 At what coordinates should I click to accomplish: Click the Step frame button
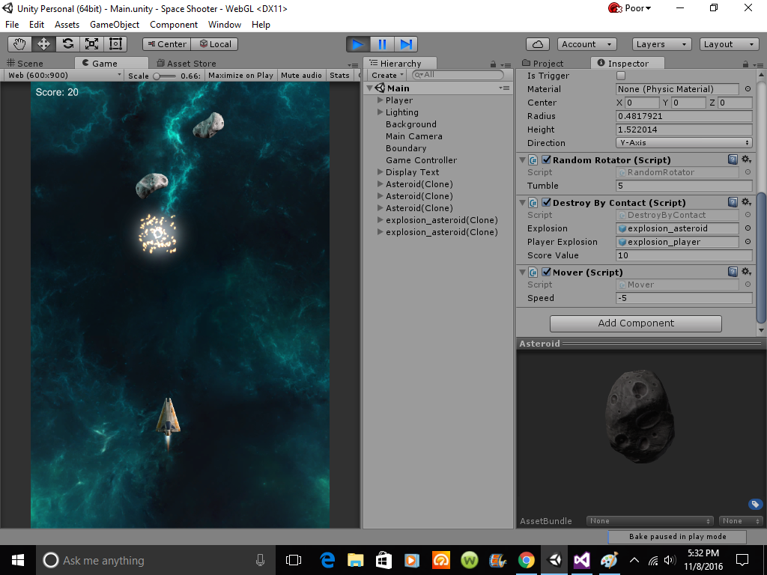406,44
